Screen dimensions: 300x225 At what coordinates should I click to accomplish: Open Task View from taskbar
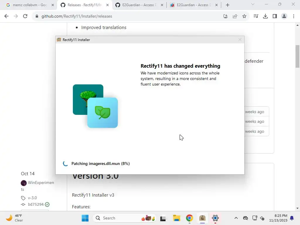coord(163,218)
